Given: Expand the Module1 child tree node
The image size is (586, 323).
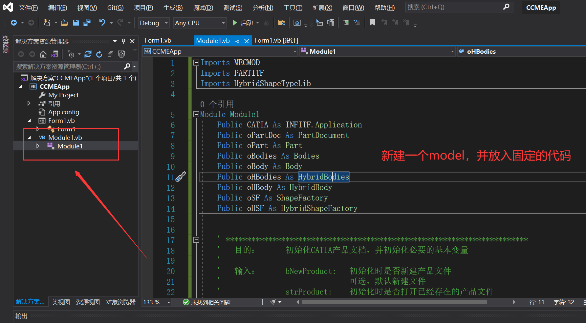Looking at the screenshot, I should coord(37,146).
